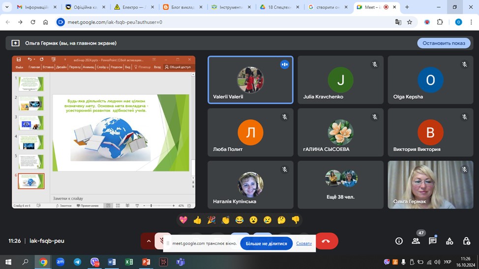
Task: Open the meeting details info icon
Action: click(399, 241)
